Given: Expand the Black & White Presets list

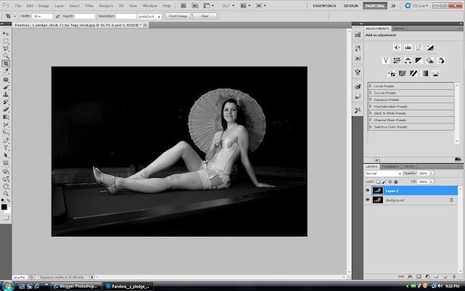Looking at the screenshot, I should point(371,113).
